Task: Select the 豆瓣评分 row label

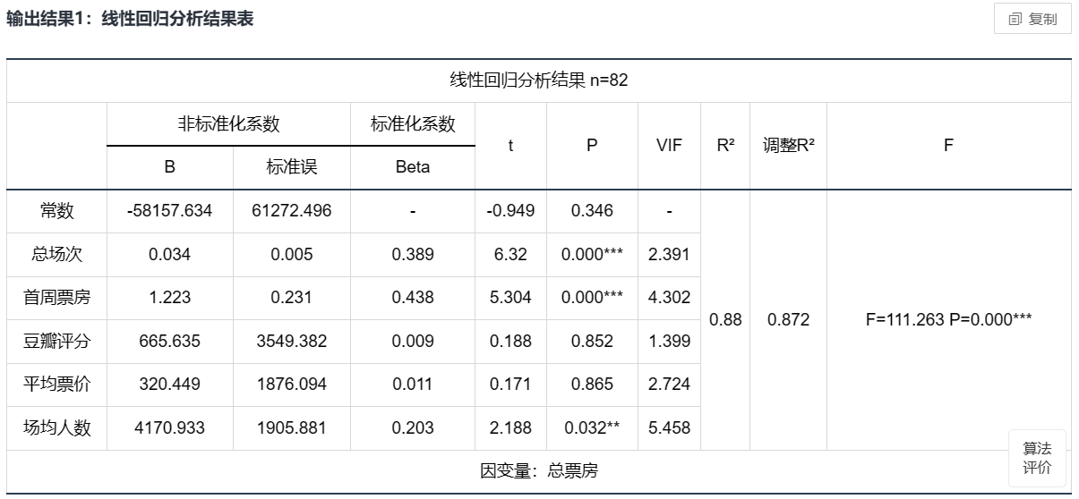Action: click(x=57, y=341)
